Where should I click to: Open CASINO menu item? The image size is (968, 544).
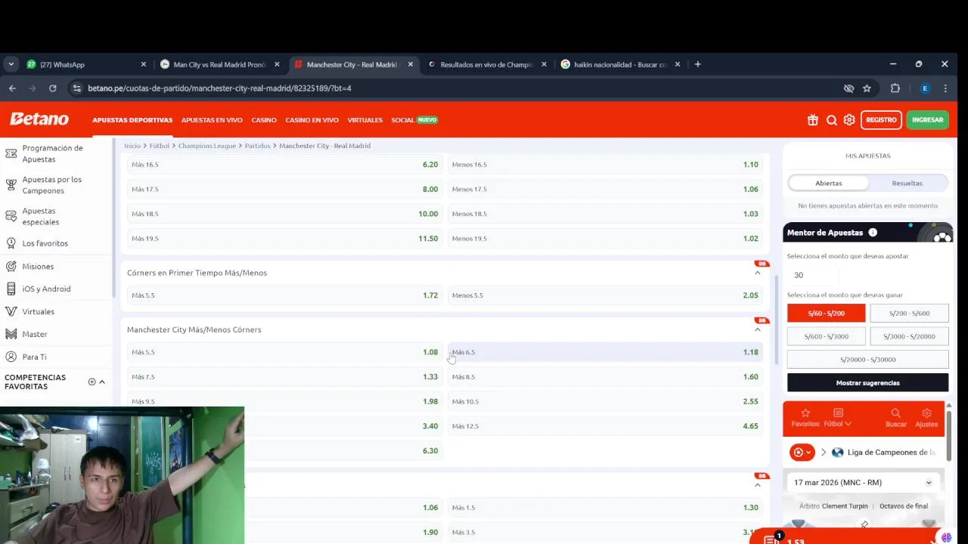pos(264,120)
